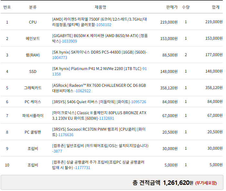Select the 파워서플라이 category cell
The width and height of the screenshot is (226, 191).
click(33, 116)
